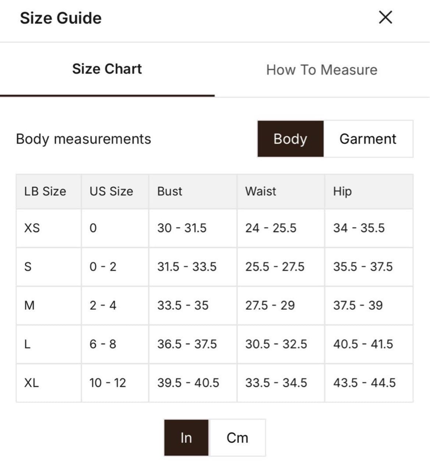Click the LB Size column header
This screenshot has width=430, height=461.
pos(45,191)
